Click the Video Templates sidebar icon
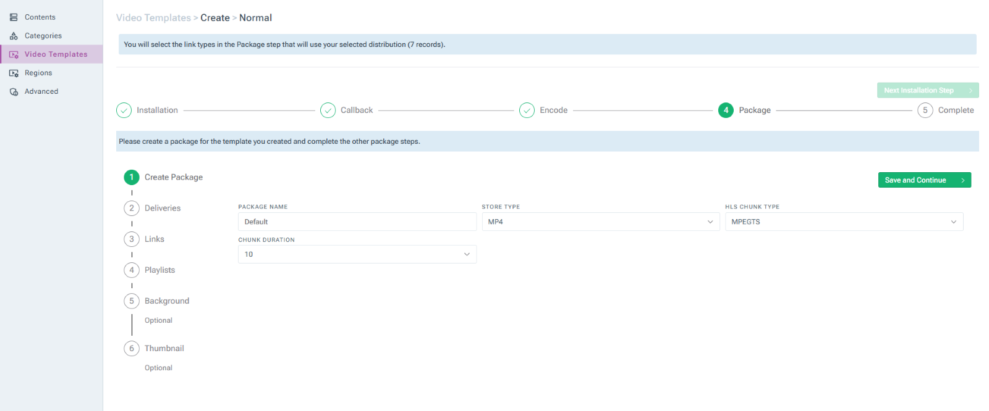Image resolution: width=989 pixels, height=411 pixels. point(14,54)
